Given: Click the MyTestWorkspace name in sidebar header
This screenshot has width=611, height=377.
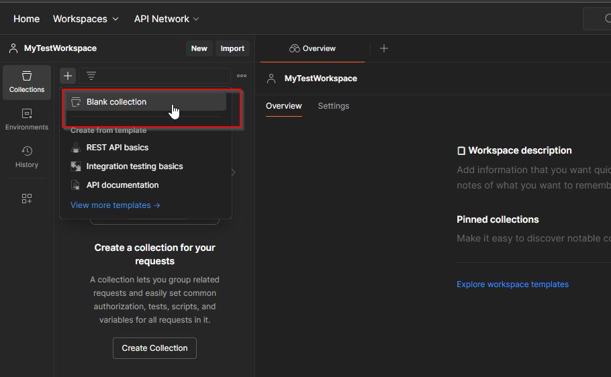Looking at the screenshot, I should pos(60,48).
